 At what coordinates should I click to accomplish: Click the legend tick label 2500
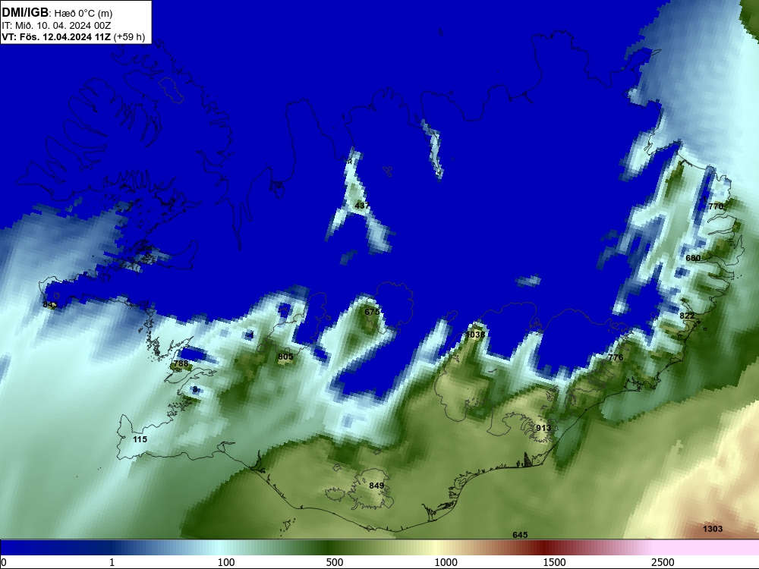point(663,562)
